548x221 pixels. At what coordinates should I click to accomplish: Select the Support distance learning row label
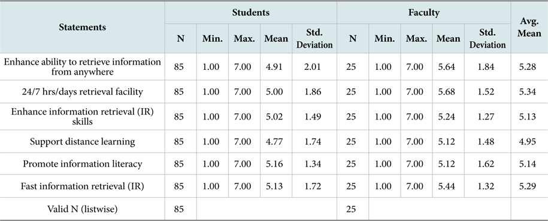pyautogui.click(x=82, y=142)
